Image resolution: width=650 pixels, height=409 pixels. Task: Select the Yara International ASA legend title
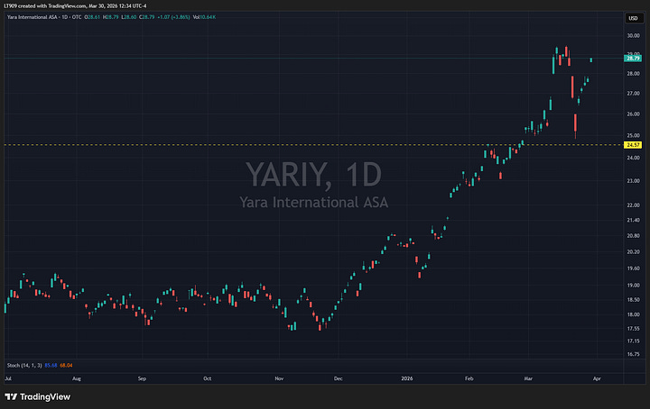(33, 17)
